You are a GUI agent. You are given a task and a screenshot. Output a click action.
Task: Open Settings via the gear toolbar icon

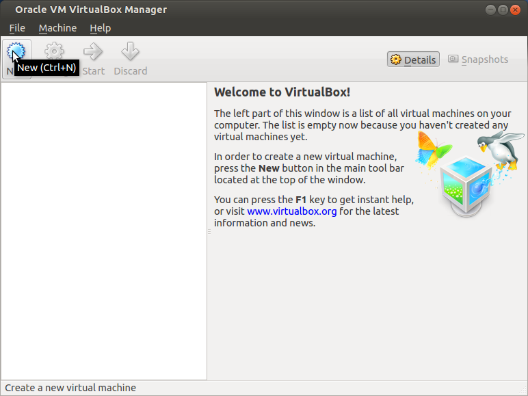54,51
